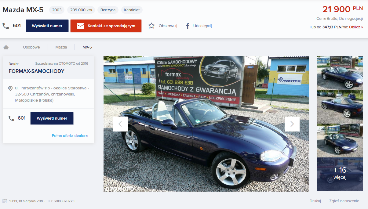This screenshot has height=209, width=368.
Task: Open the third thumbnail photo of the car
Action: click(x=340, y=140)
